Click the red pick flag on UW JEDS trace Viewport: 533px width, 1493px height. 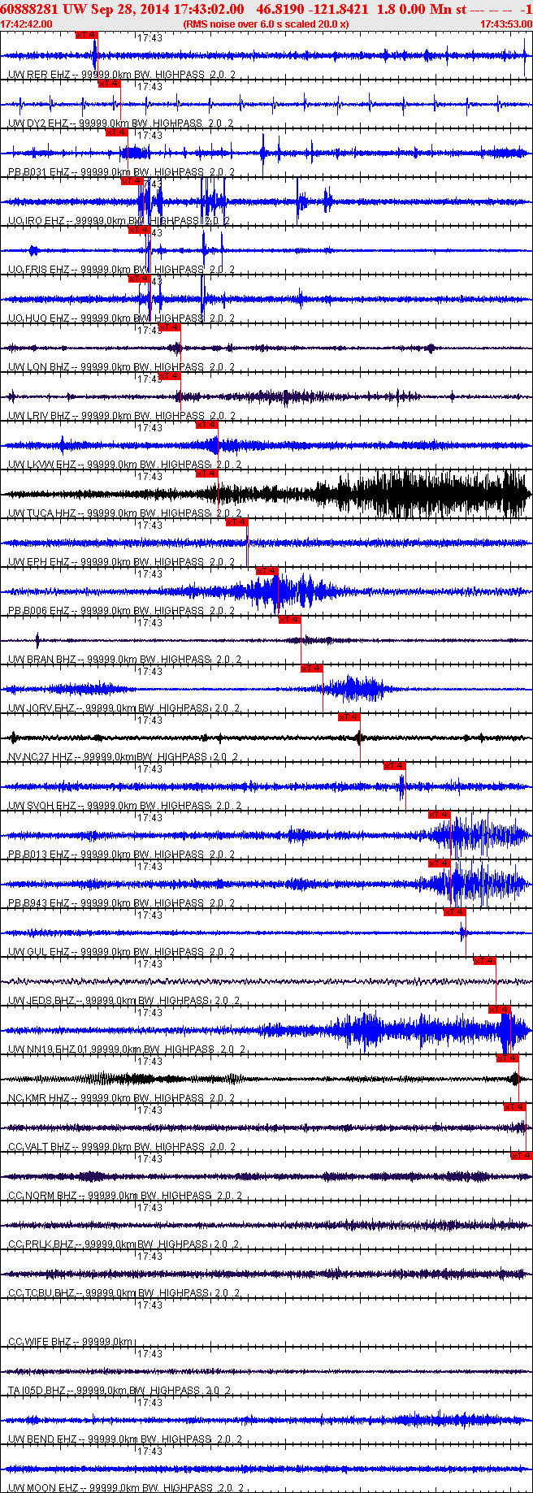(484, 961)
